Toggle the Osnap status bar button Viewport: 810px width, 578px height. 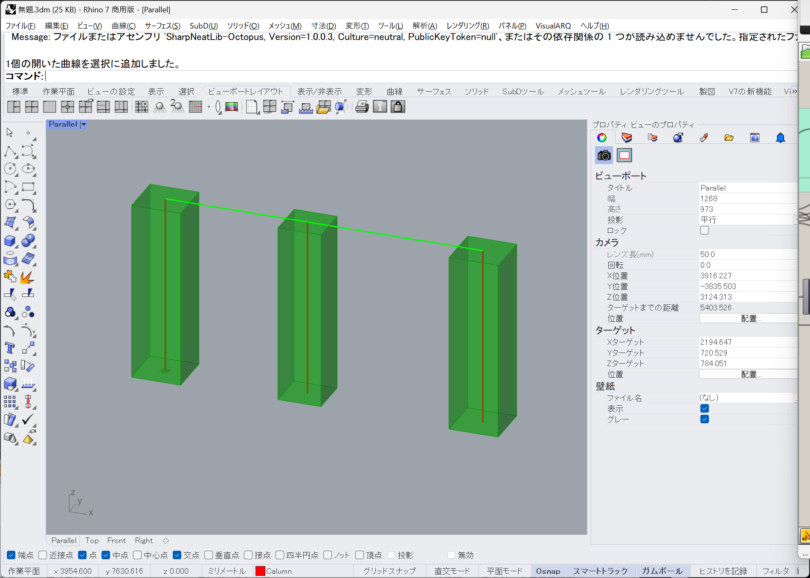pyautogui.click(x=548, y=571)
